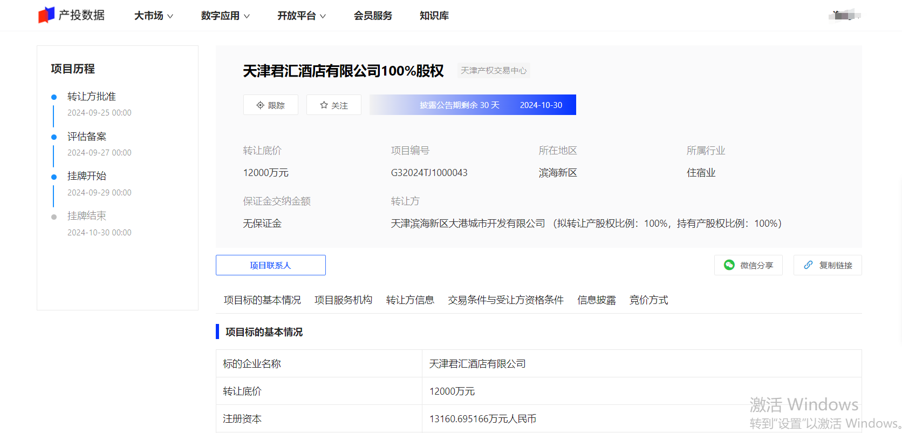Image resolution: width=902 pixels, height=433 pixels.
Task: Open the user avatar in the header
Action: point(845,15)
